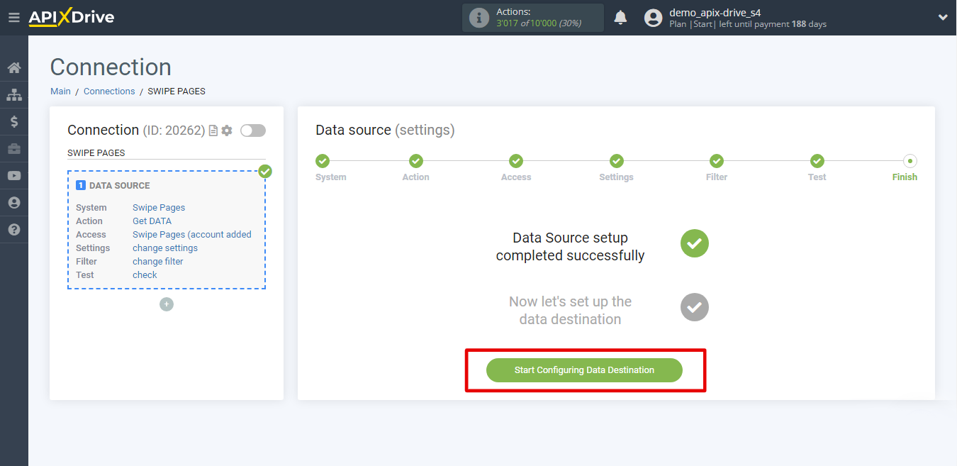Click the change filter link

[158, 262]
